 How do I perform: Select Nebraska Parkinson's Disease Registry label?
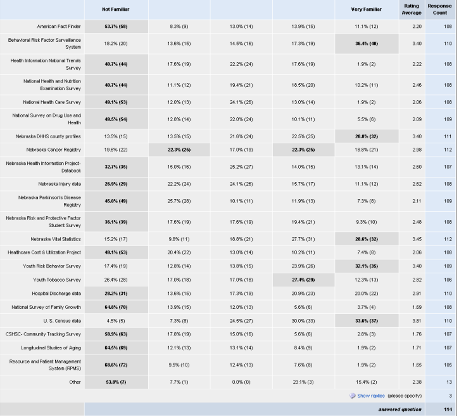click(x=49, y=201)
